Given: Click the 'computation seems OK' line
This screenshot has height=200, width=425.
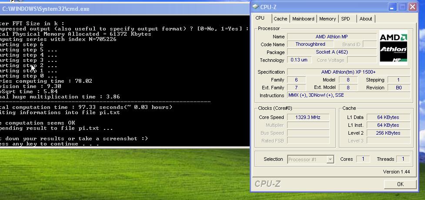Looking at the screenshot, I should pyautogui.click(x=37, y=123).
